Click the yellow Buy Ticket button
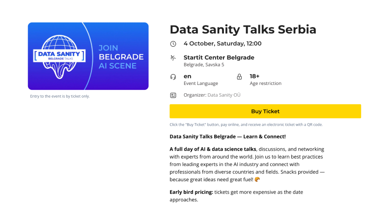 point(265,111)
